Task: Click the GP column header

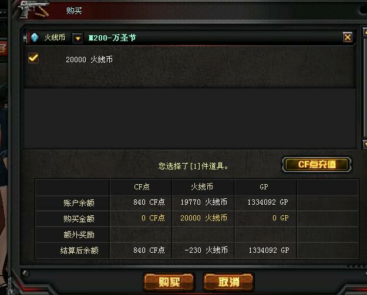Action: point(264,187)
